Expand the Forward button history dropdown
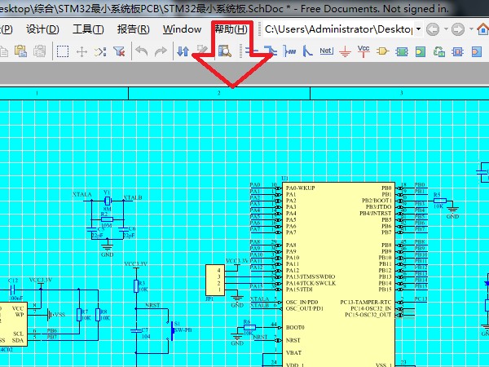The image size is (489, 367). pyautogui.click(x=471, y=29)
